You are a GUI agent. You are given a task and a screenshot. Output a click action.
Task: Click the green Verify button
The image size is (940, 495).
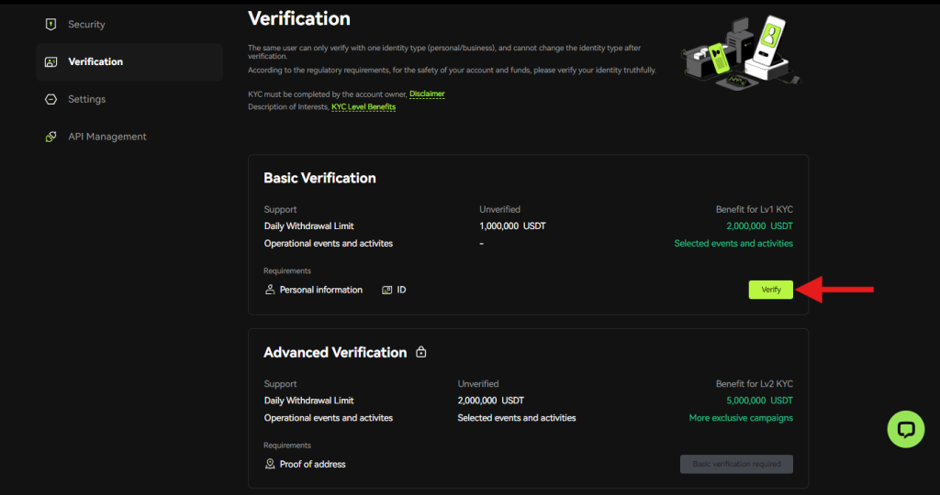click(770, 290)
